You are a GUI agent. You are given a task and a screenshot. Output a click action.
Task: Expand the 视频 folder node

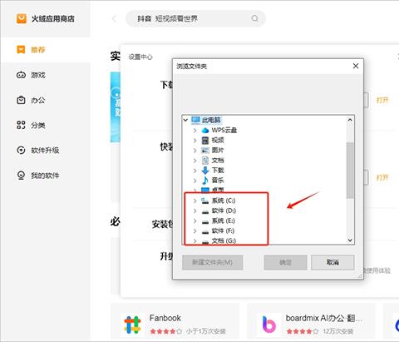[195, 141]
